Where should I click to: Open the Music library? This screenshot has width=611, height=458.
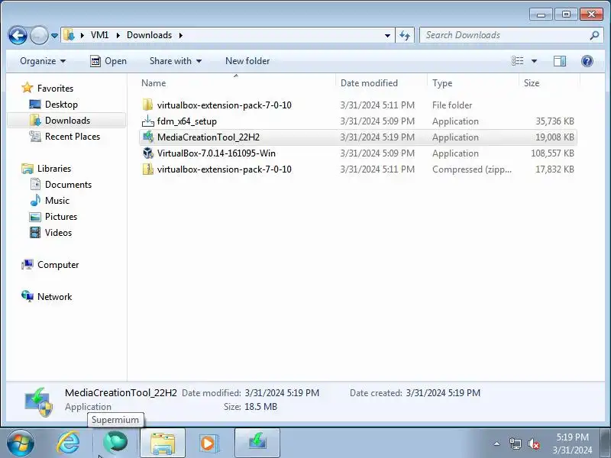pos(57,201)
